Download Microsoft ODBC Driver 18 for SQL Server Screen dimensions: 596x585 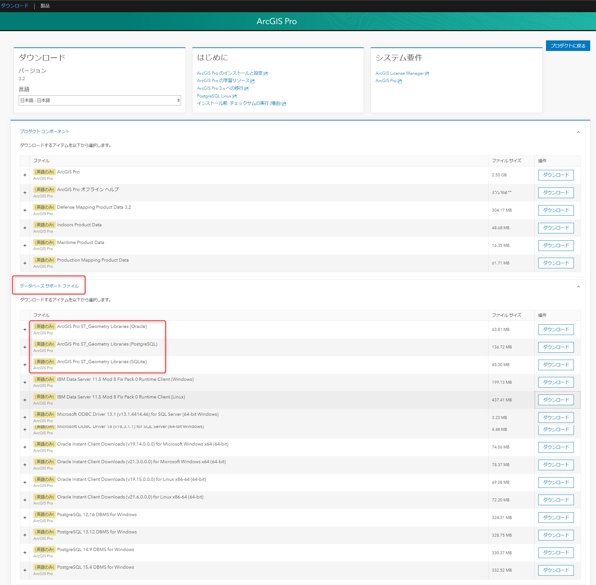(x=556, y=430)
